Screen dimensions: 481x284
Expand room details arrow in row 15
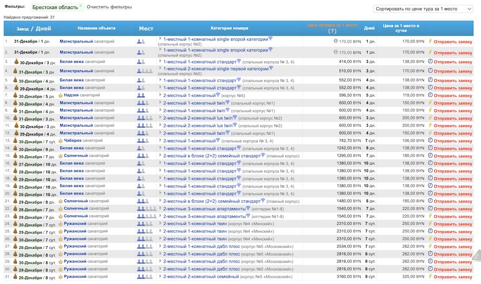coord(161,155)
